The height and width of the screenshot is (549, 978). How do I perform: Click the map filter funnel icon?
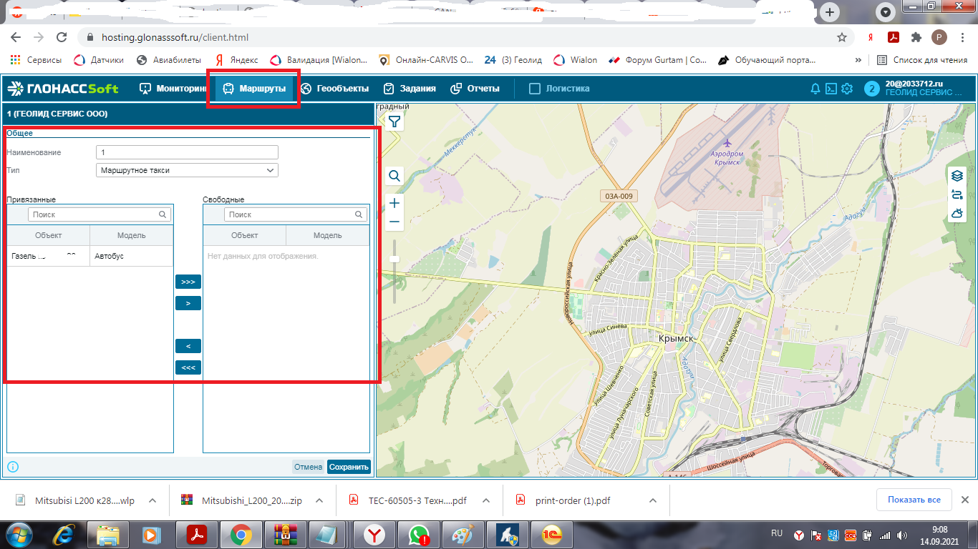pos(394,122)
